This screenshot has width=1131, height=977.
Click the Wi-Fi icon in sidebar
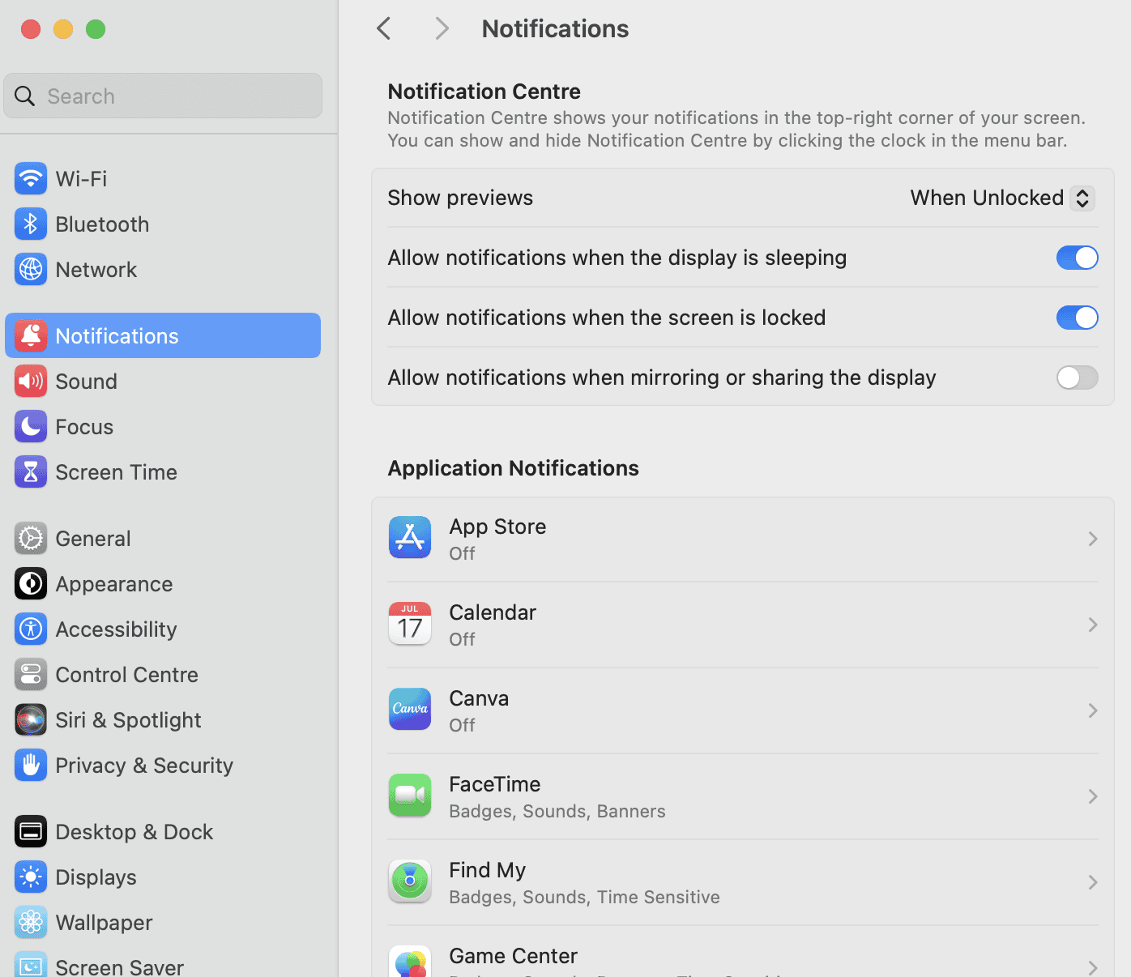click(x=31, y=178)
